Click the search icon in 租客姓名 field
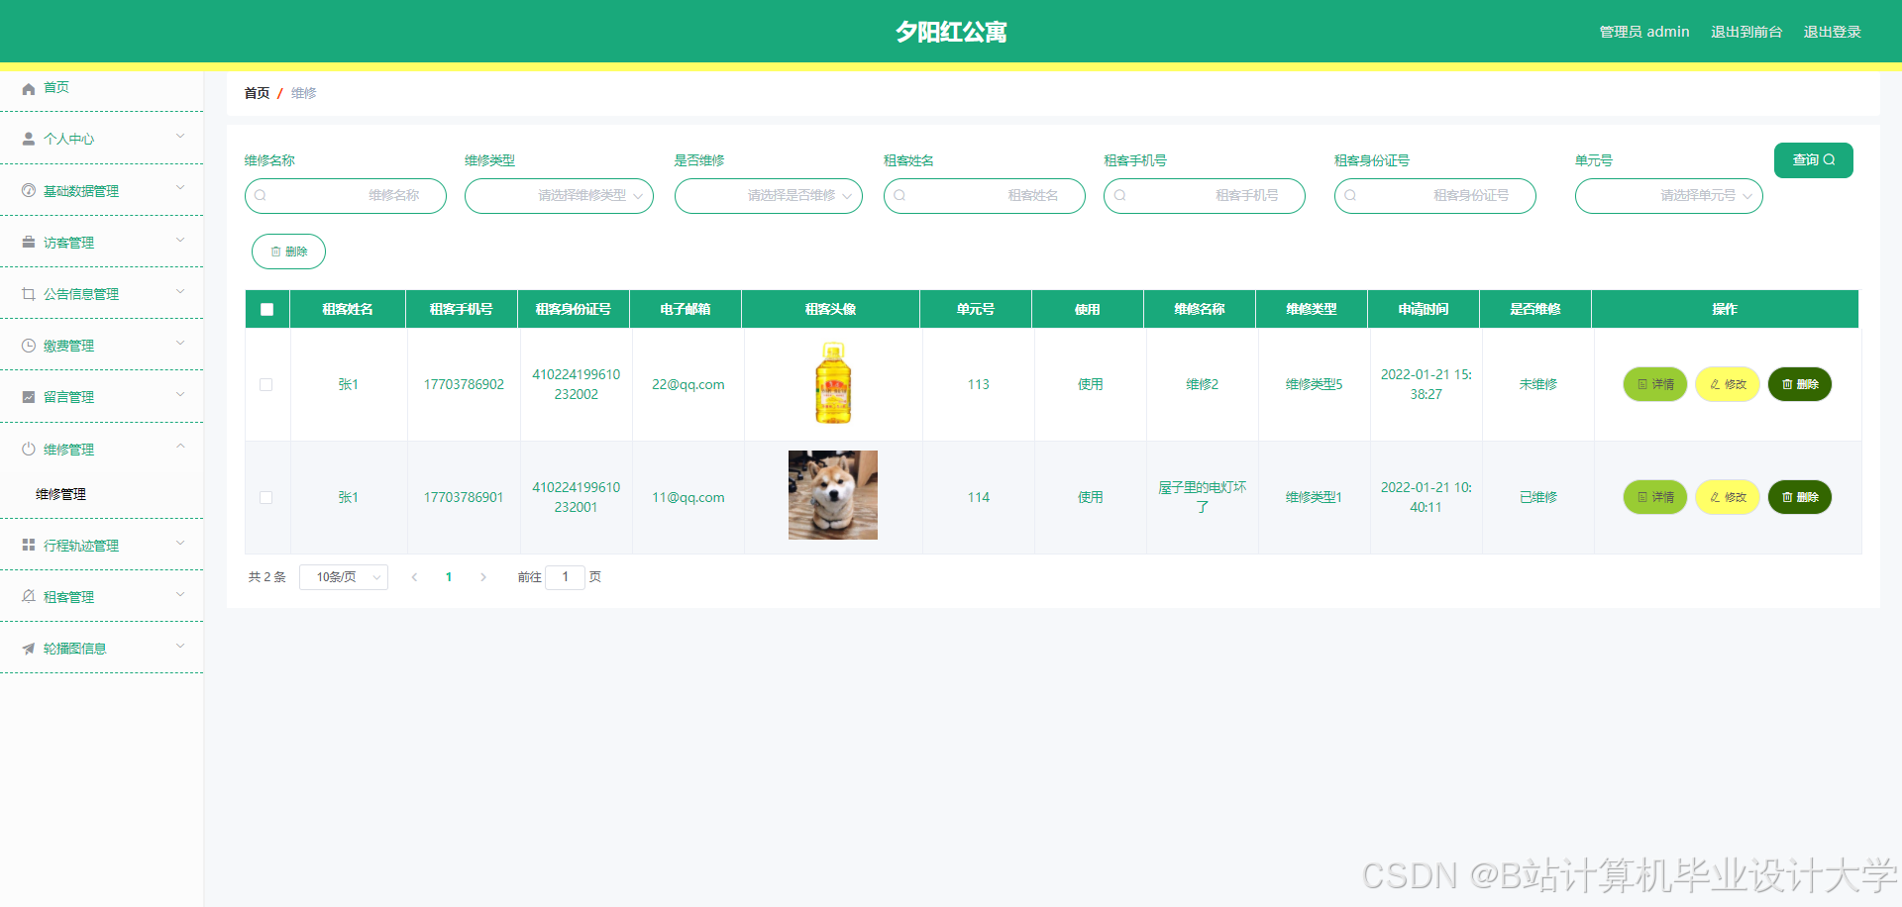The height and width of the screenshot is (907, 1902). click(899, 195)
